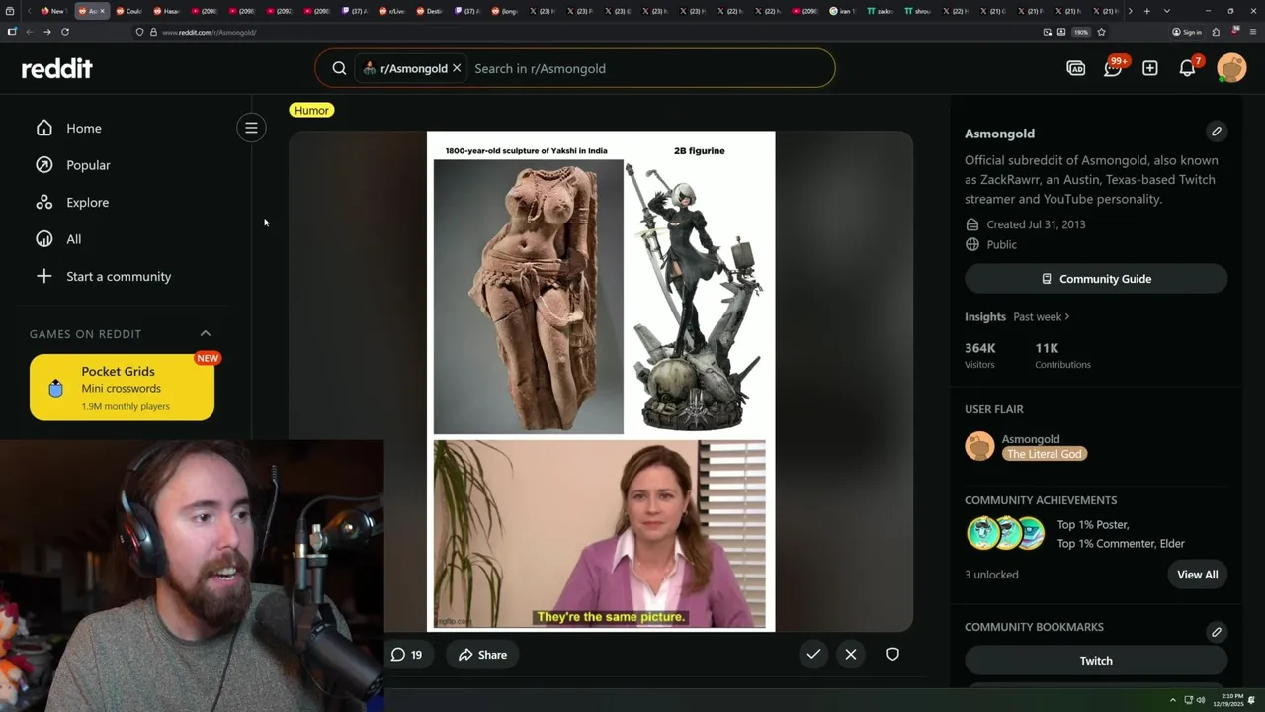
Task: Click the Reddit logo
Action: coord(56,68)
